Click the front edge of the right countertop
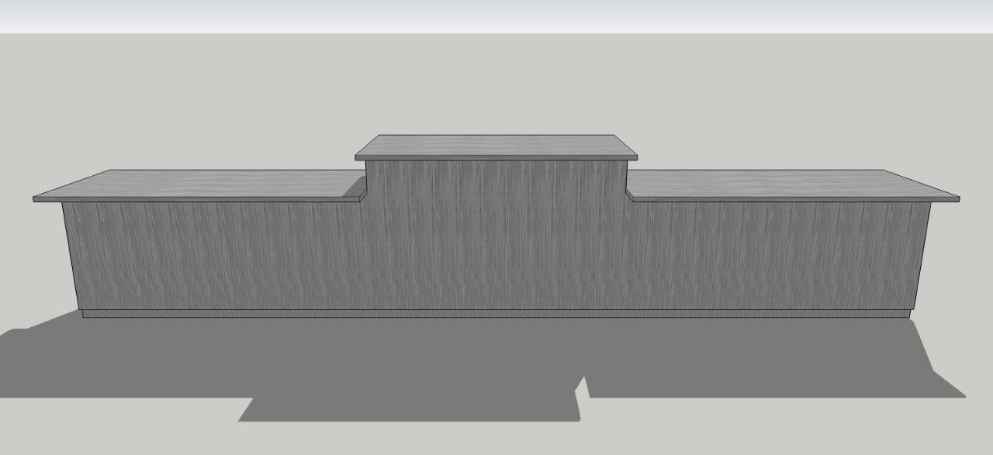This screenshot has height=455, width=993. click(799, 199)
